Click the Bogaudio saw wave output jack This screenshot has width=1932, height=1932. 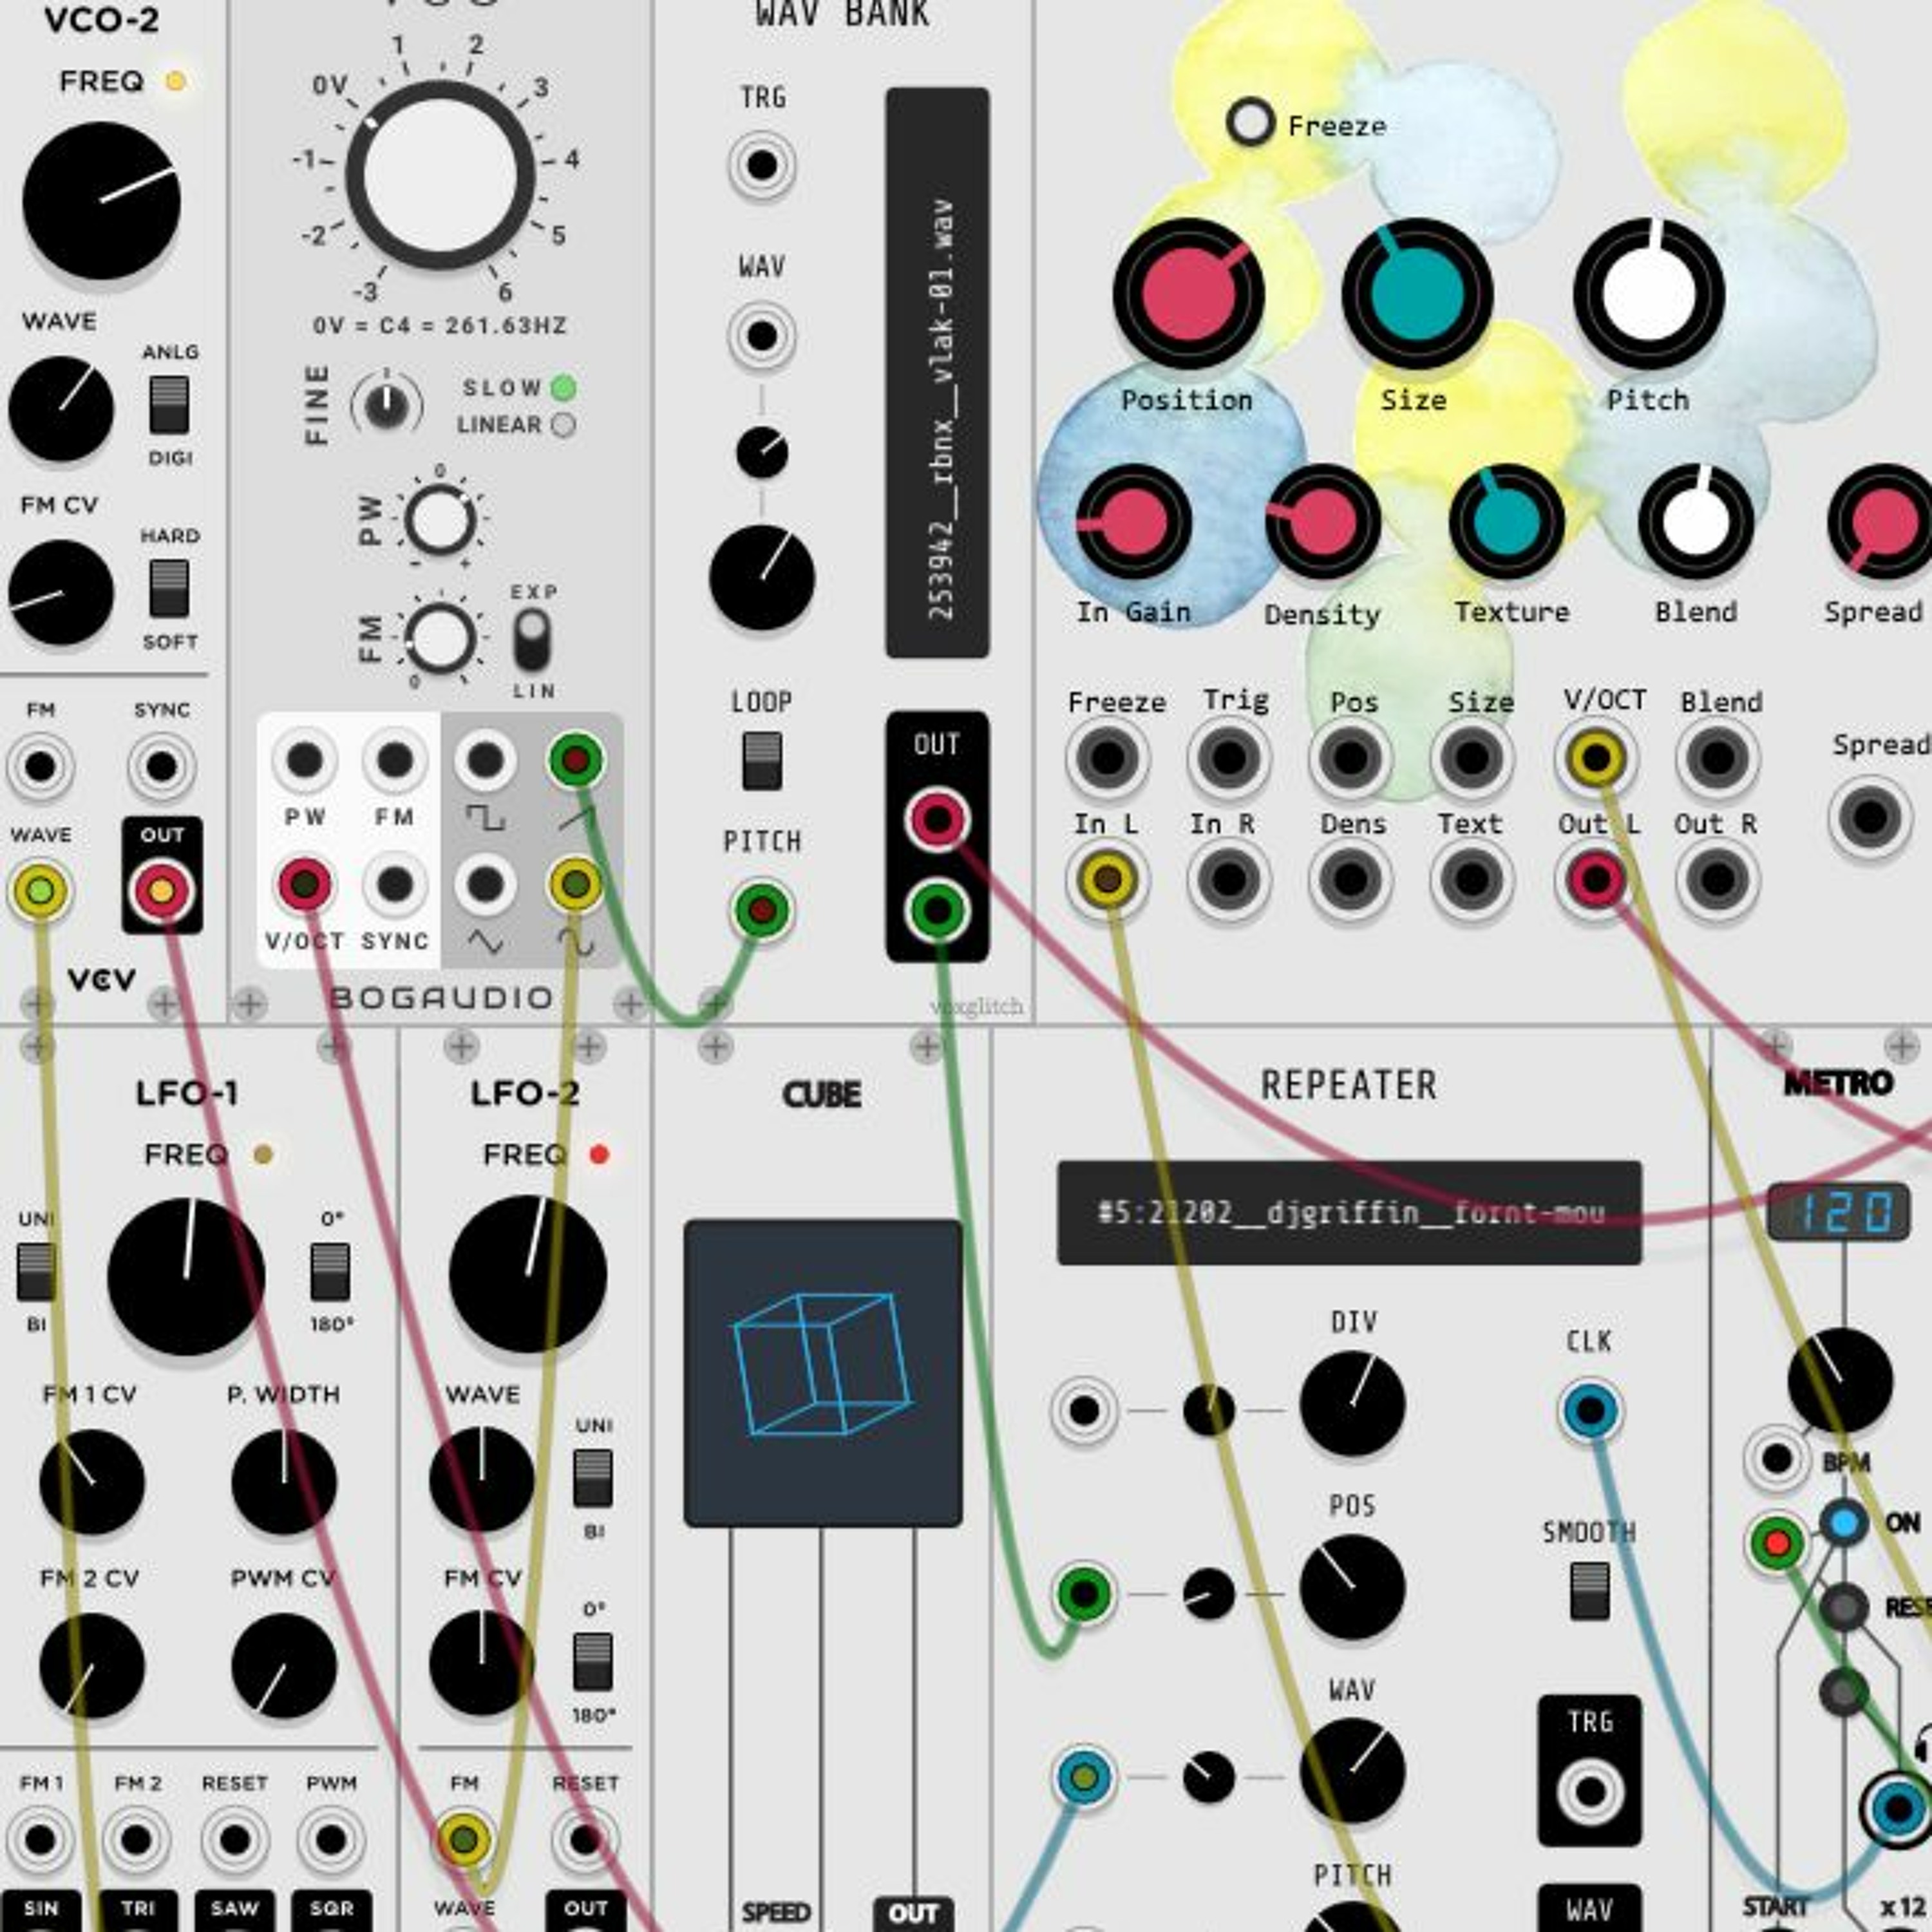coord(577,761)
